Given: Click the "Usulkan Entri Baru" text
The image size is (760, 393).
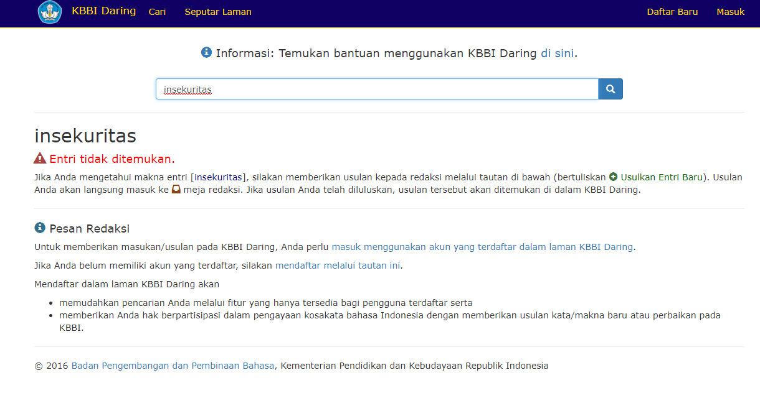Looking at the screenshot, I should click(662, 177).
